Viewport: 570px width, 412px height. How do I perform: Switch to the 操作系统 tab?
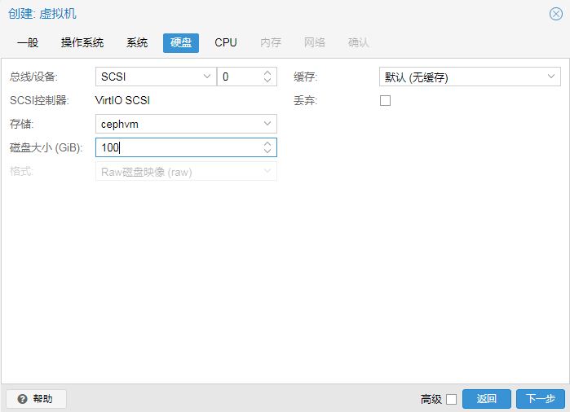point(82,43)
